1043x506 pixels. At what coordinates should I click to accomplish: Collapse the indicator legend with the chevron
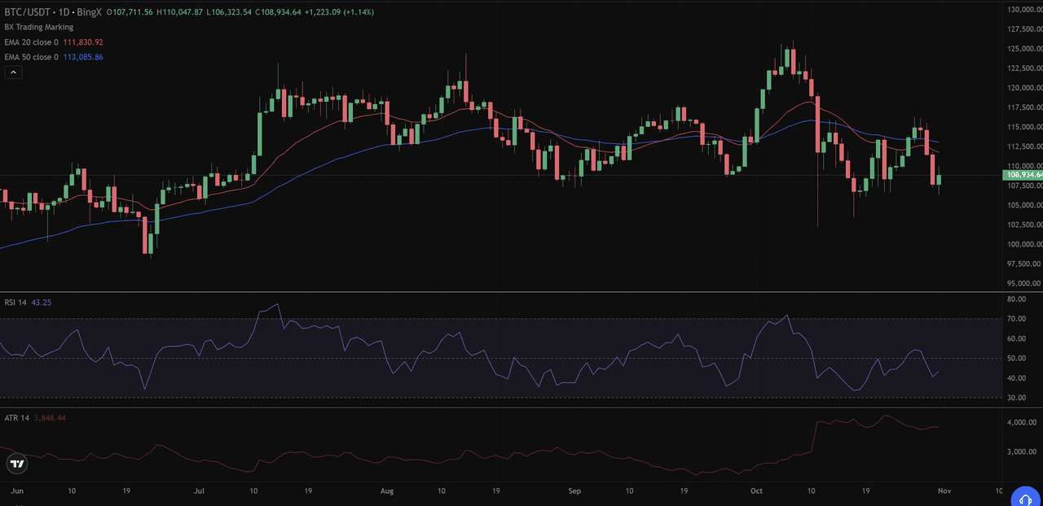[x=13, y=72]
